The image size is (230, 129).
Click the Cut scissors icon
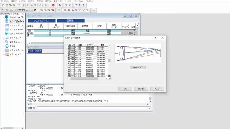pyautogui.click(x=28, y=5)
